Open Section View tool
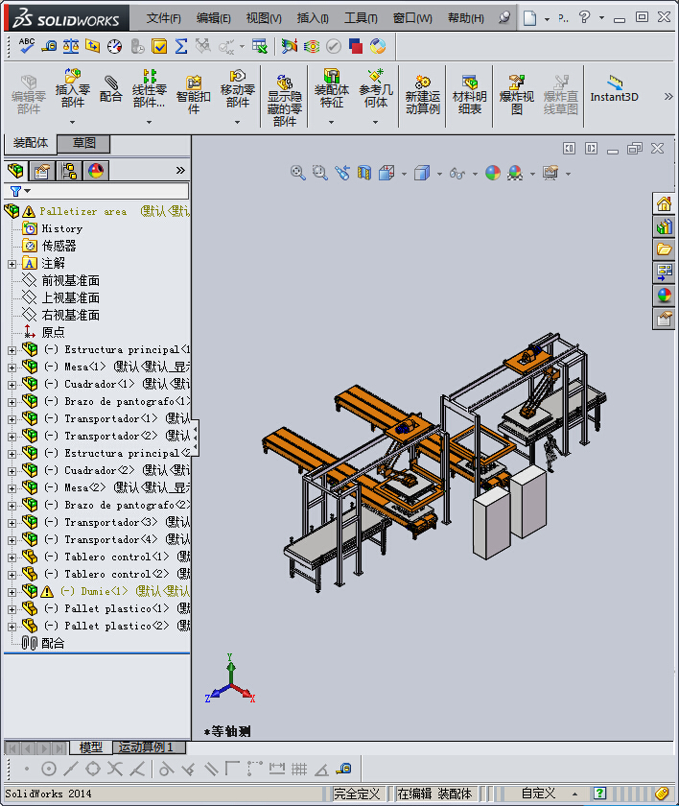The height and width of the screenshot is (806, 679). 364,173
